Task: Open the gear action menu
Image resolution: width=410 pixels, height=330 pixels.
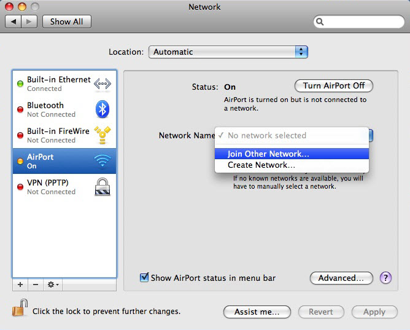Action: [x=53, y=285]
